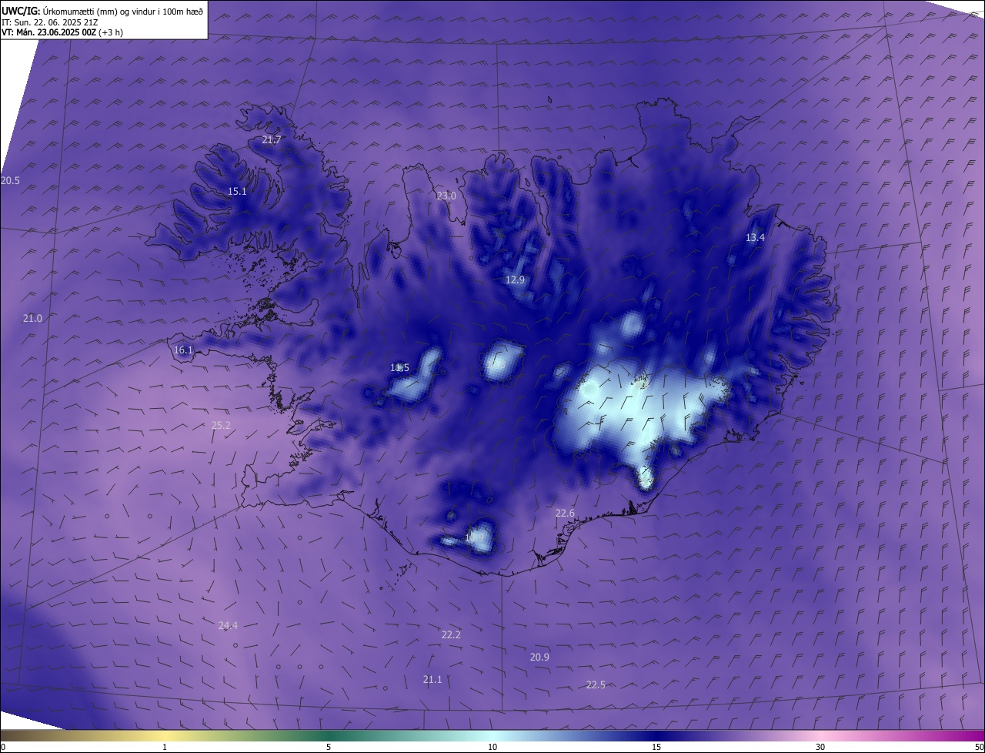The height and width of the screenshot is (753, 985).
Task: Select the 'VT: Mán. 23.06.2025 00Z (+3 h)' line
Action: (x=62, y=32)
